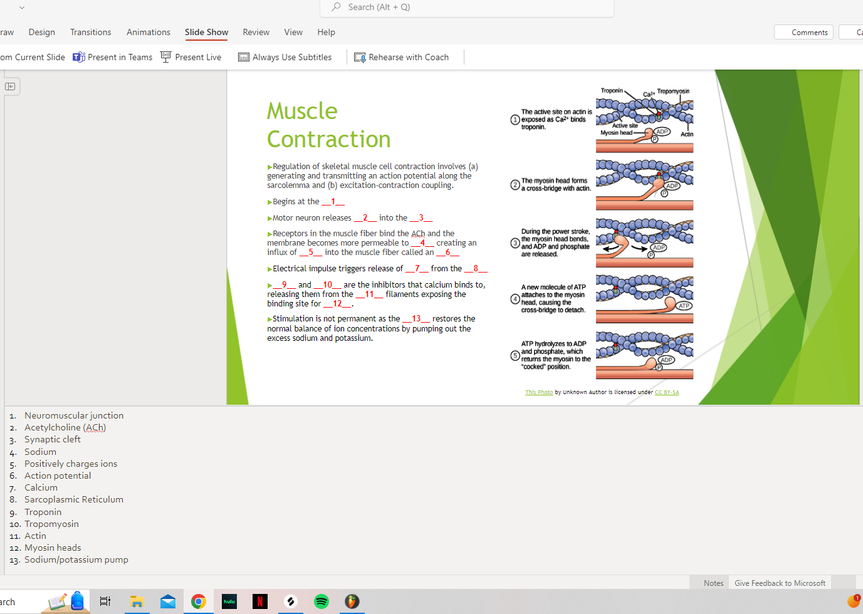
Task: Open Netflix from the taskbar
Action: (260, 601)
